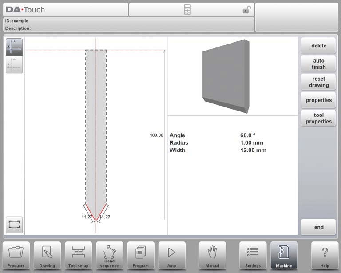Tap the unlocked padlock icon
The height and width of the screenshot is (273, 341).
246,10
